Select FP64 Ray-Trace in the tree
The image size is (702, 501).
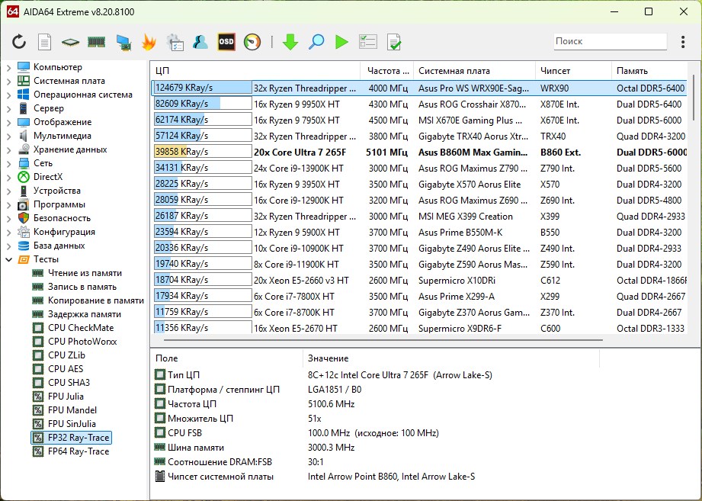pyautogui.click(x=78, y=451)
